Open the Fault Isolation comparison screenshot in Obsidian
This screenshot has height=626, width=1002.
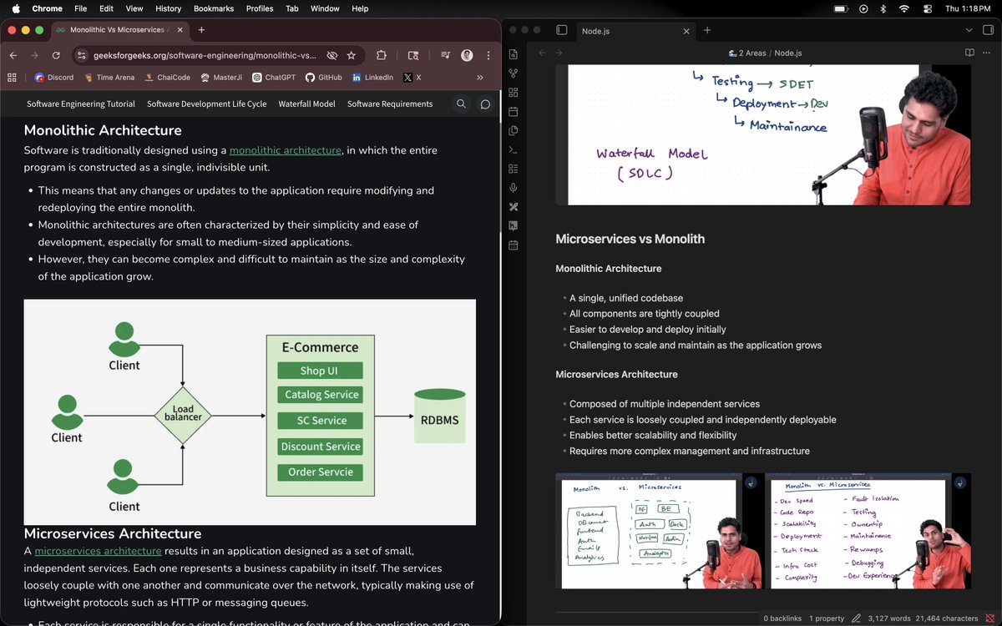click(x=868, y=531)
